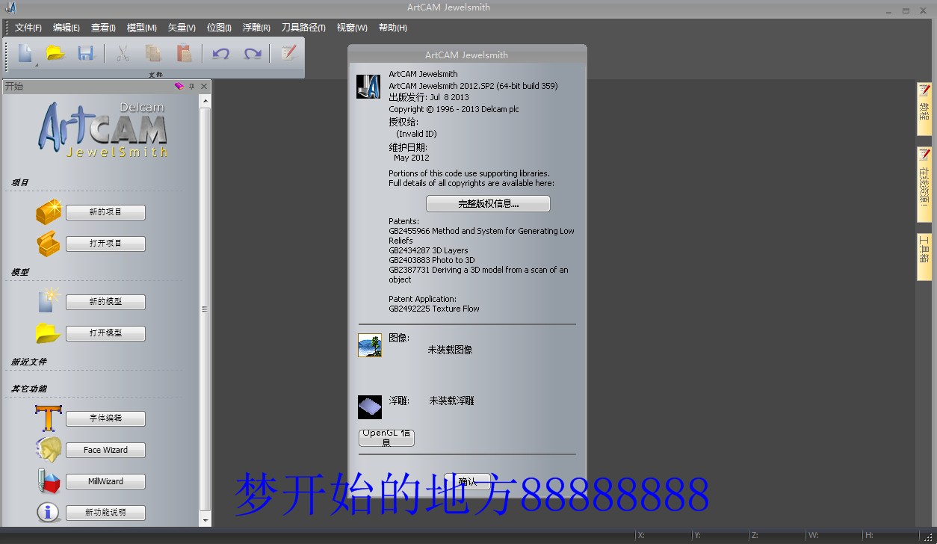
Task: Click the font editor T icon
Action: (48, 418)
